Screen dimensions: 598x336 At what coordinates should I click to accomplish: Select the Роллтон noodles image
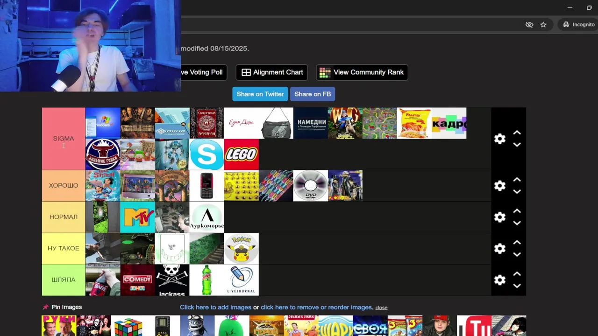pos(414,123)
